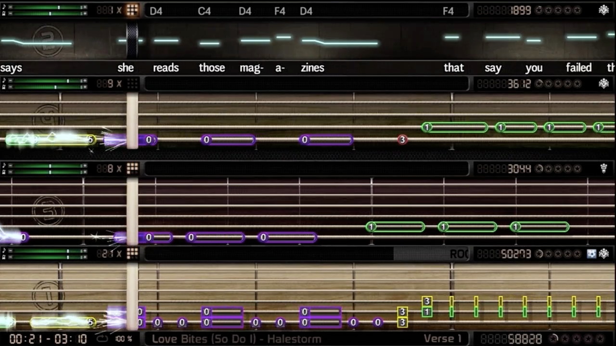The image size is (616, 346).
Task: Click the star rating on the vocals track
Action: [558, 10]
